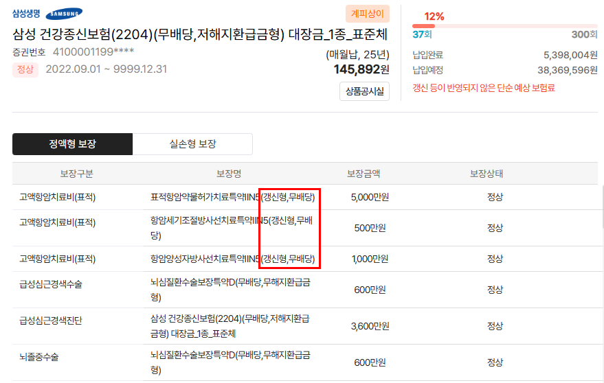Switch to the 정액형 보장 tab
Screen dimensions: 604x383
[x=72, y=144]
